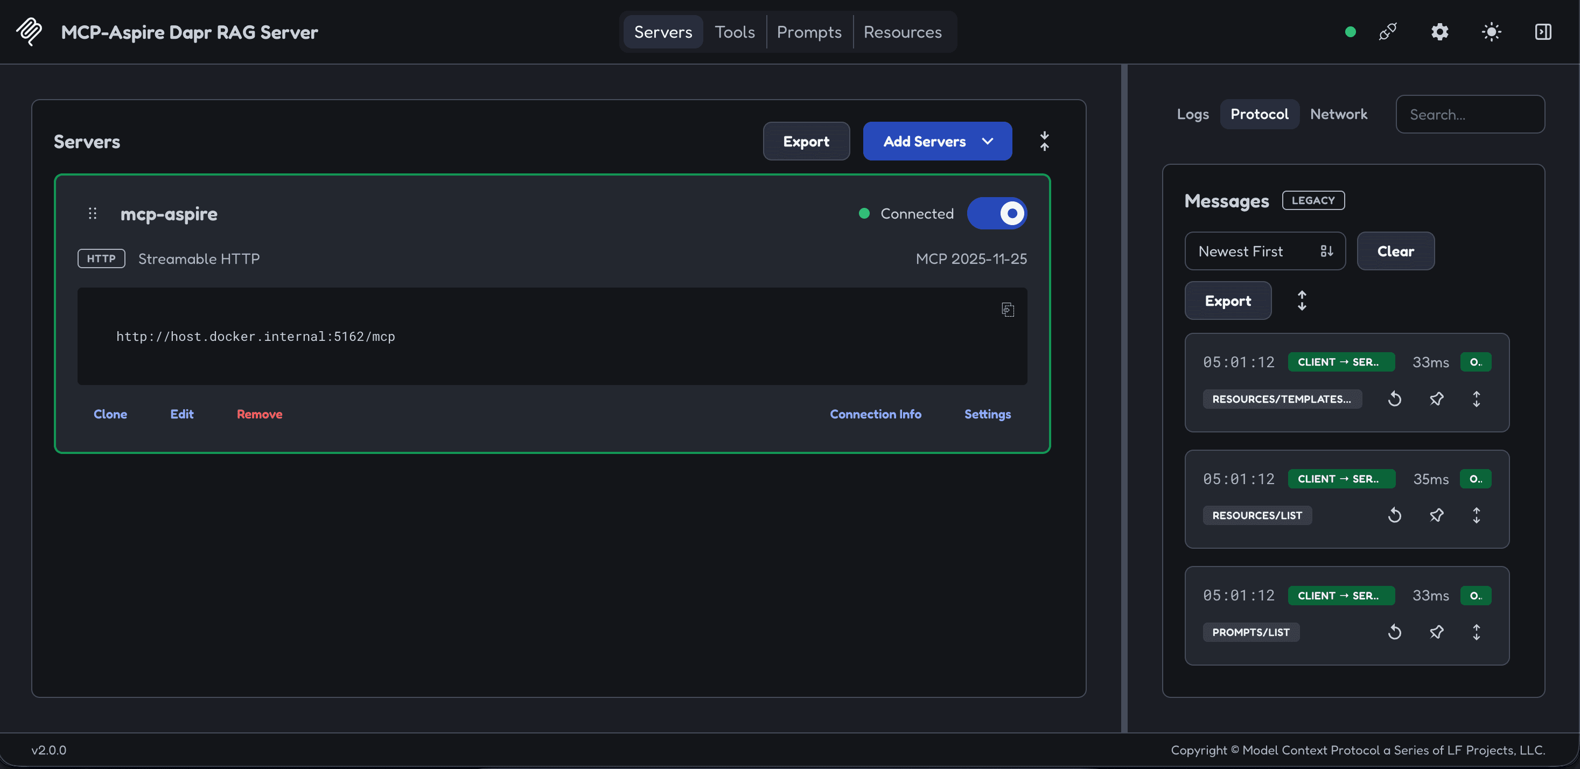Click the Connected status label
Viewport: 1580px width, 769px height.
click(917, 213)
